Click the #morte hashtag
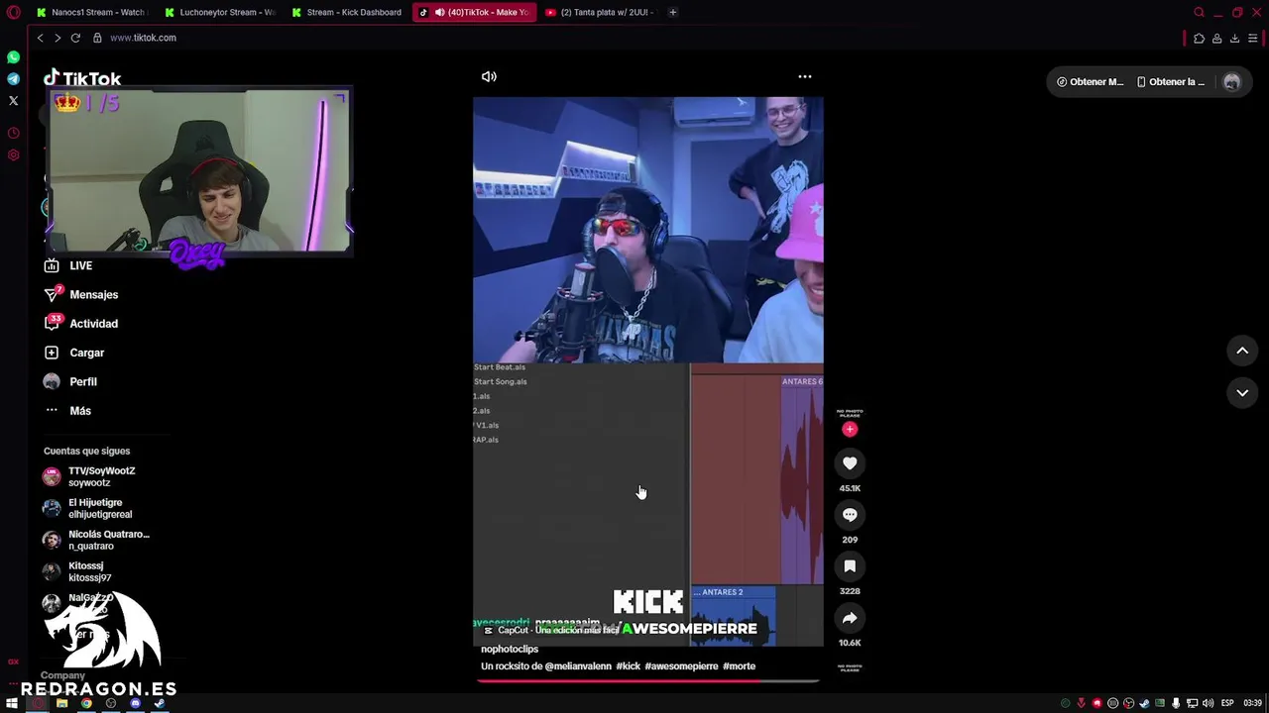1269x713 pixels. (x=739, y=666)
